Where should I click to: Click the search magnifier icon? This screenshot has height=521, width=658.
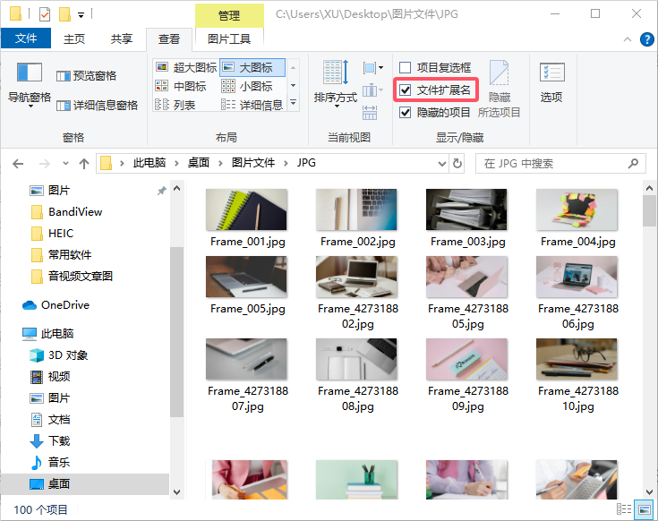click(633, 163)
